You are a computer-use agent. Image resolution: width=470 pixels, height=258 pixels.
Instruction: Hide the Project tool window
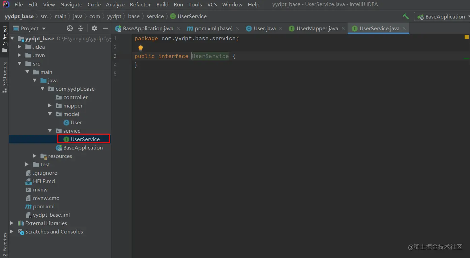click(x=106, y=28)
